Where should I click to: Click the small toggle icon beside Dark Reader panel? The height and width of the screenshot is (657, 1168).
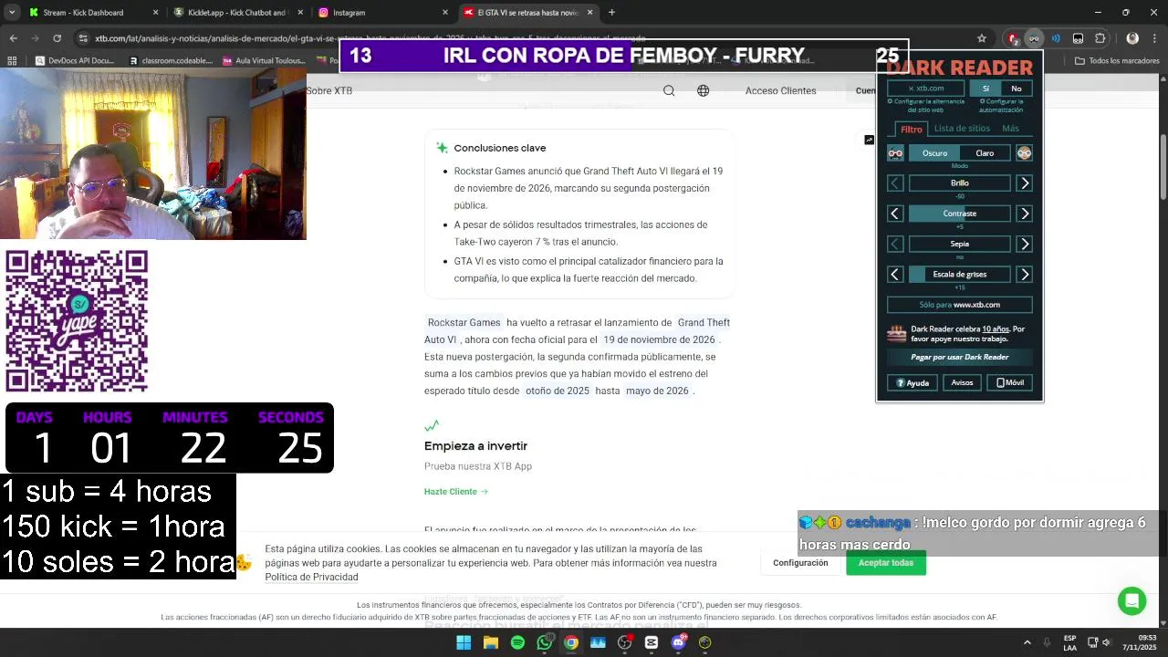[x=869, y=140]
